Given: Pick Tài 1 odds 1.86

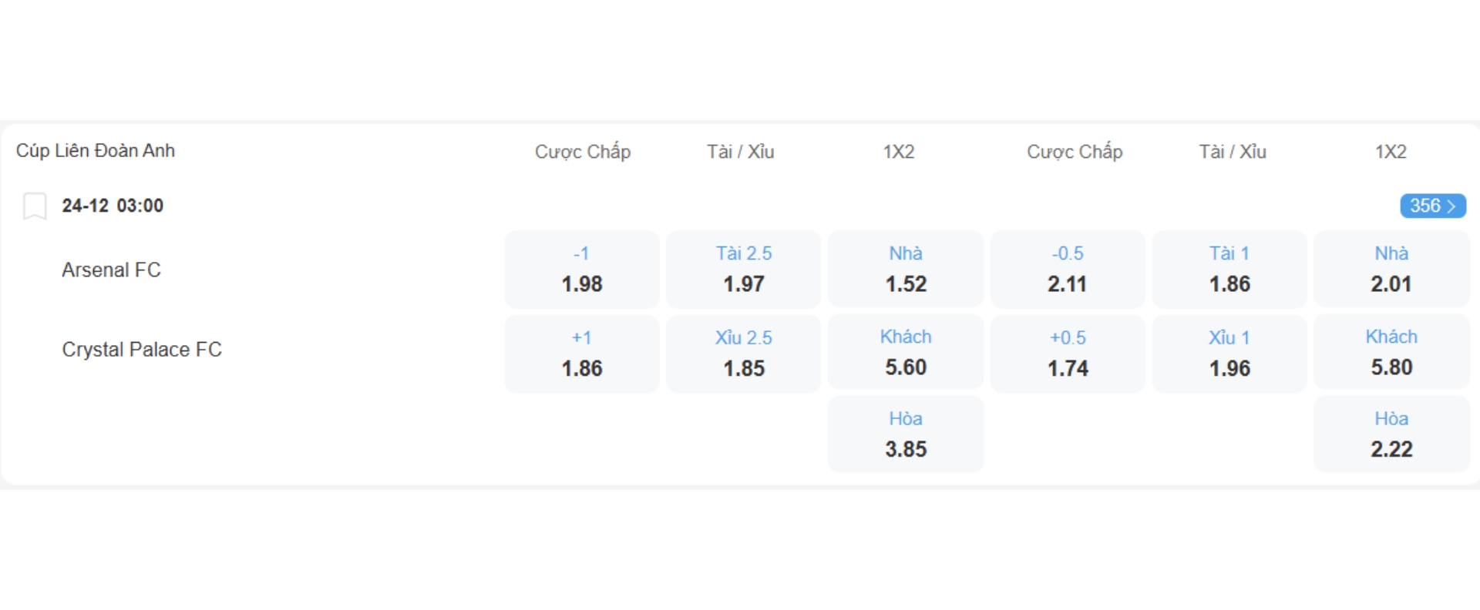Looking at the screenshot, I should pyautogui.click(x=1229, y=270).
